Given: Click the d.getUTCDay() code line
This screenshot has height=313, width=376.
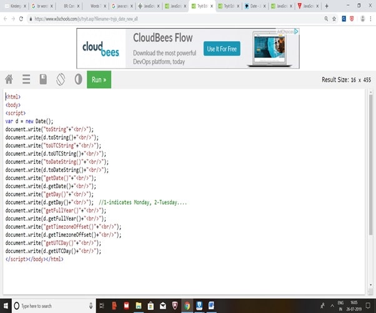Looking at the screenshot, I should (x=53, y=251).
